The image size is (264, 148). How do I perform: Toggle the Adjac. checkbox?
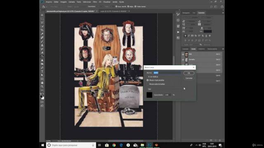(128, 7)
